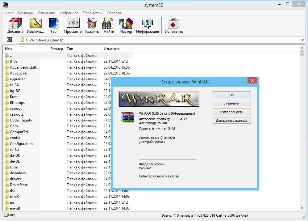Click the Домашняя страница button

tap(231, 121)
